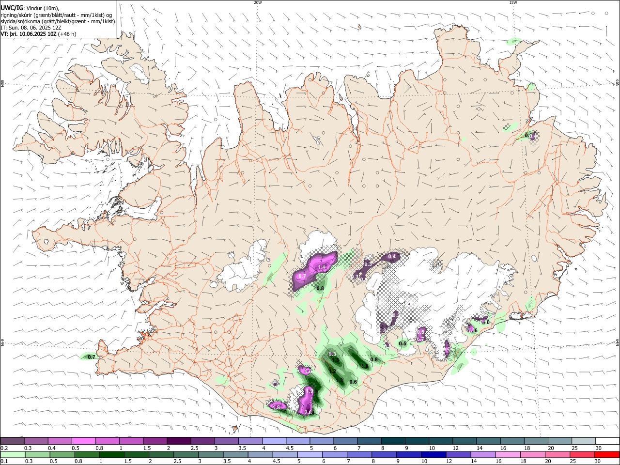Click the 'VT: þri. 10.06.2025 10Z' valid time
Viewport: 620px width, 465px height.
click(x=28, y=34)
